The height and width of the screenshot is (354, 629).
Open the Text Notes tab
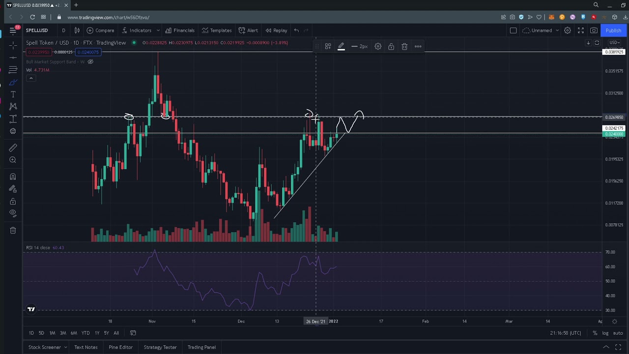click(86, 347)
